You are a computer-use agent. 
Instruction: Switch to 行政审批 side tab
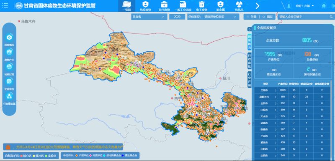pyautogui.click(x=249, y=61)
